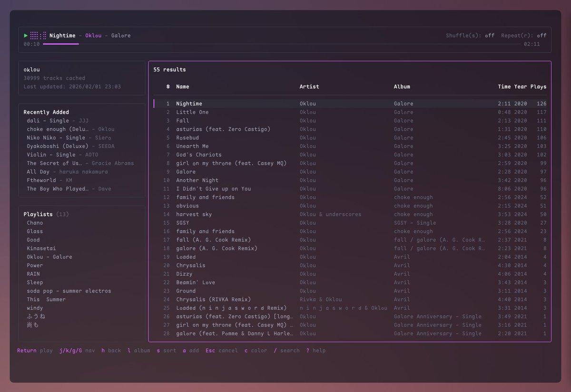
Task: Sort results by Time column header
Action: 504,86
